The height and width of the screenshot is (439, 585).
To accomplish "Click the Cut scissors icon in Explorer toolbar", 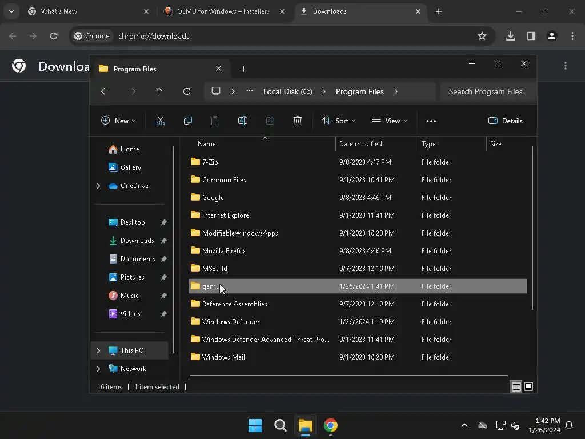I will pos(160,121).
